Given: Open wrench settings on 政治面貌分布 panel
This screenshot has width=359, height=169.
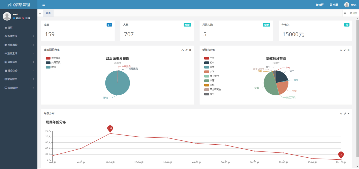Looking at the screenshot, I should pyautogui.click(x=186, y=50).
